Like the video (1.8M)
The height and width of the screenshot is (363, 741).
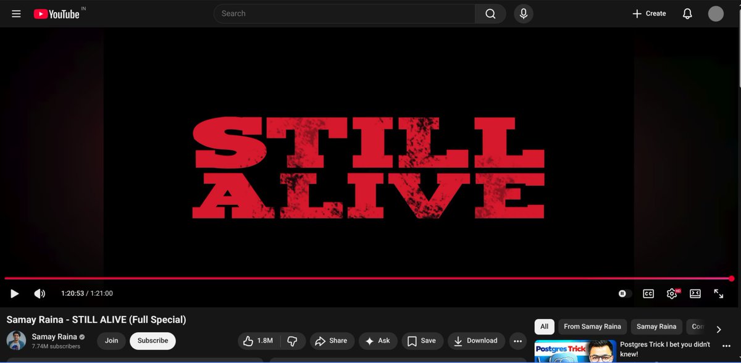point(259,341)
